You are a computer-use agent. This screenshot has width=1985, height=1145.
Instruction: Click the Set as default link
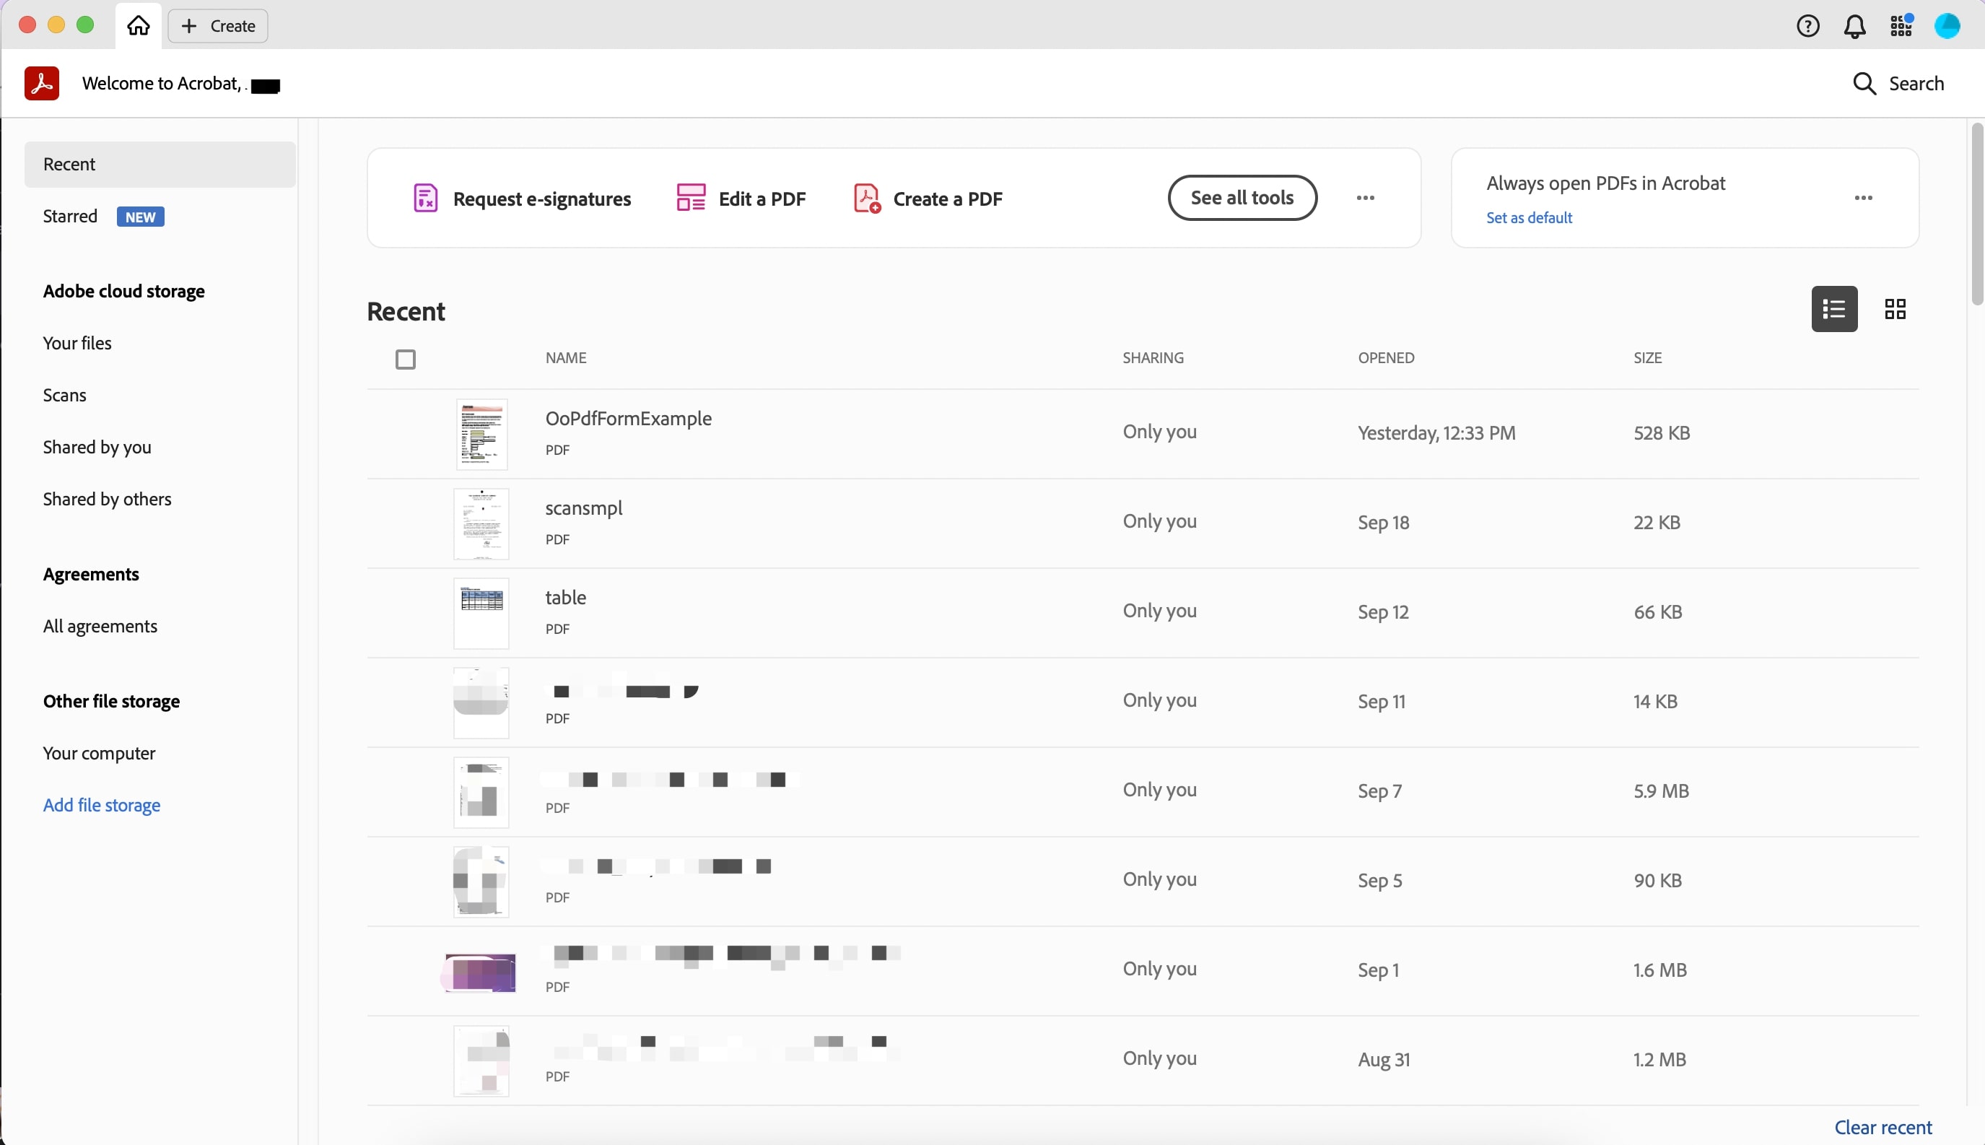tap(1528, 218)
